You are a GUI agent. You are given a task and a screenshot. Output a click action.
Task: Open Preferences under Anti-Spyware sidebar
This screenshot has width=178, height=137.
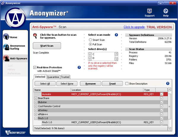click(x=14, y=73)
